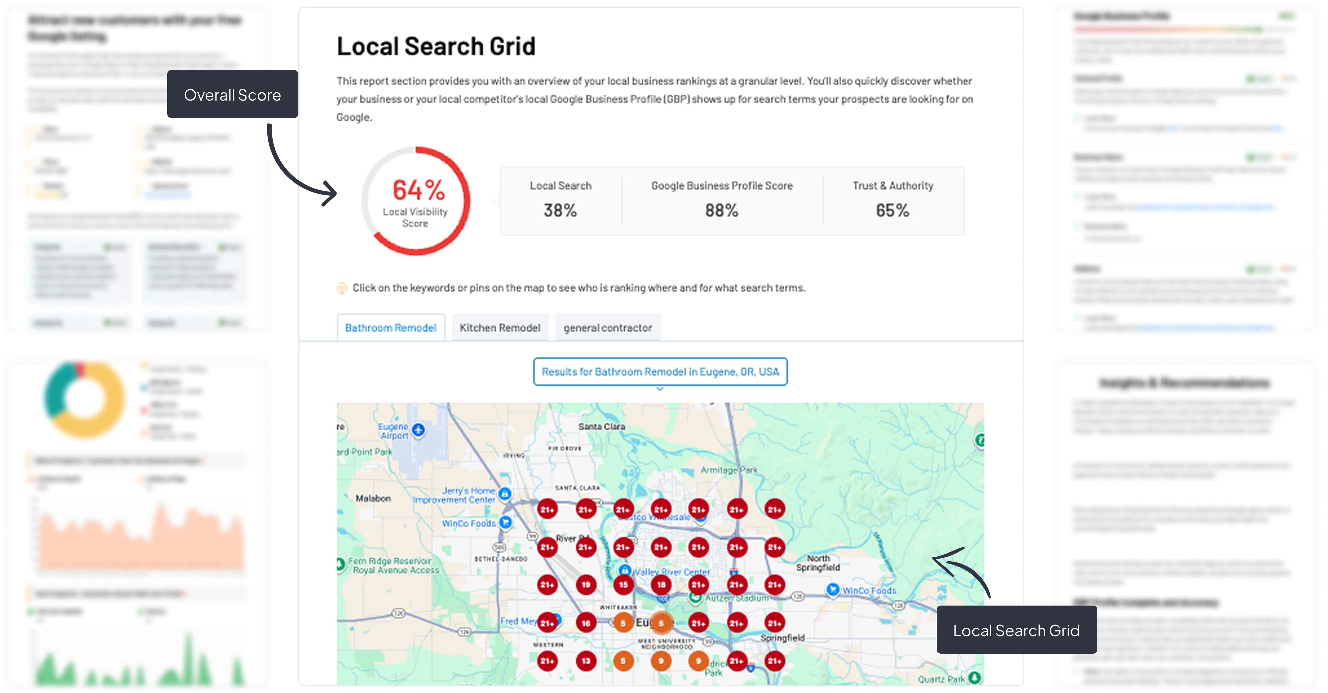Select the Bathroom Remodel keyword tab

click(390, 328)
